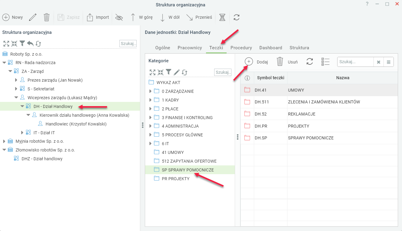Expand Prezes zarządu (Jan Nowak) node
The height and width of the screenshot is (231, 402).
pos(16,80)
